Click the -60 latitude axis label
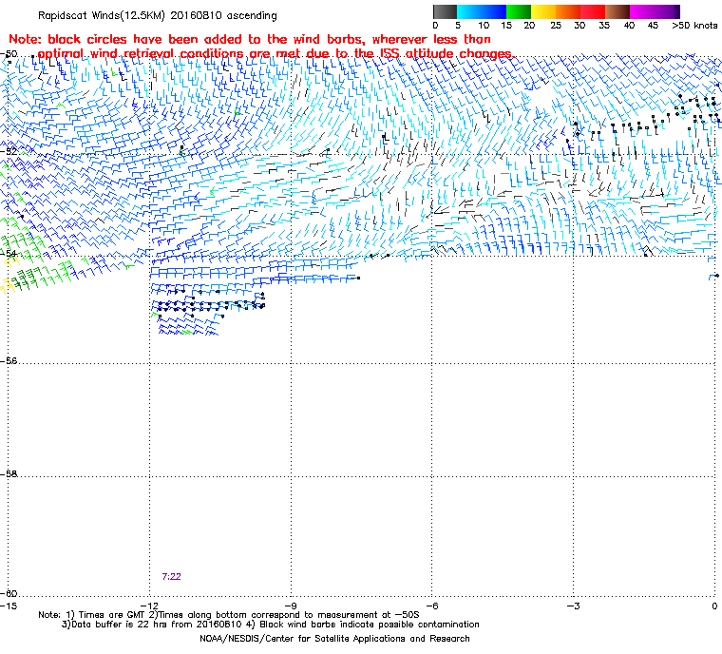Viewport: 722px width, 654px height. [x=9, y=593]
